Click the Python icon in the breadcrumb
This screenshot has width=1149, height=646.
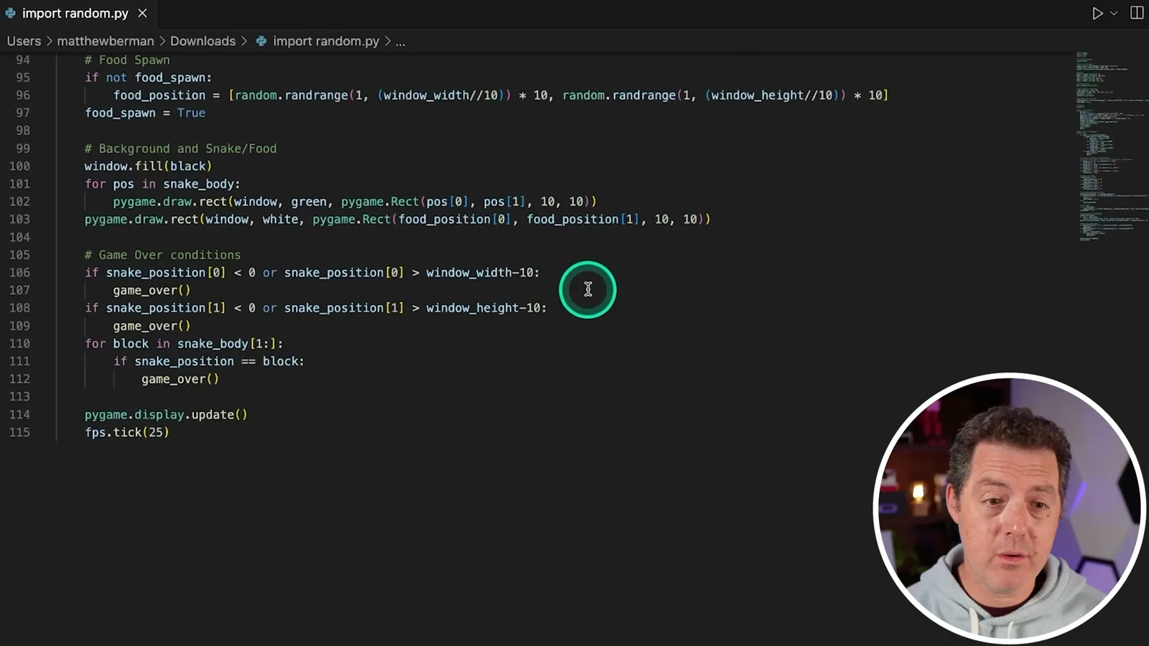tap(261, 41)
